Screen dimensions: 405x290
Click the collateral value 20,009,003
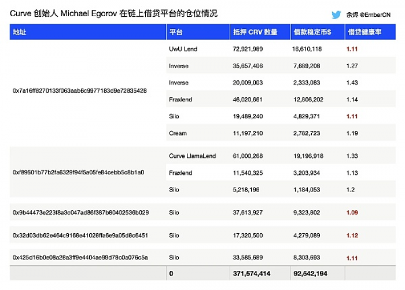(x=248, y=83)
